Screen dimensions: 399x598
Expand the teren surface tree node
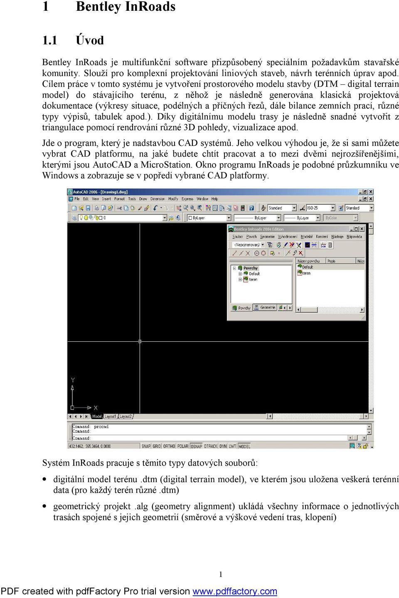click(240, 280)
